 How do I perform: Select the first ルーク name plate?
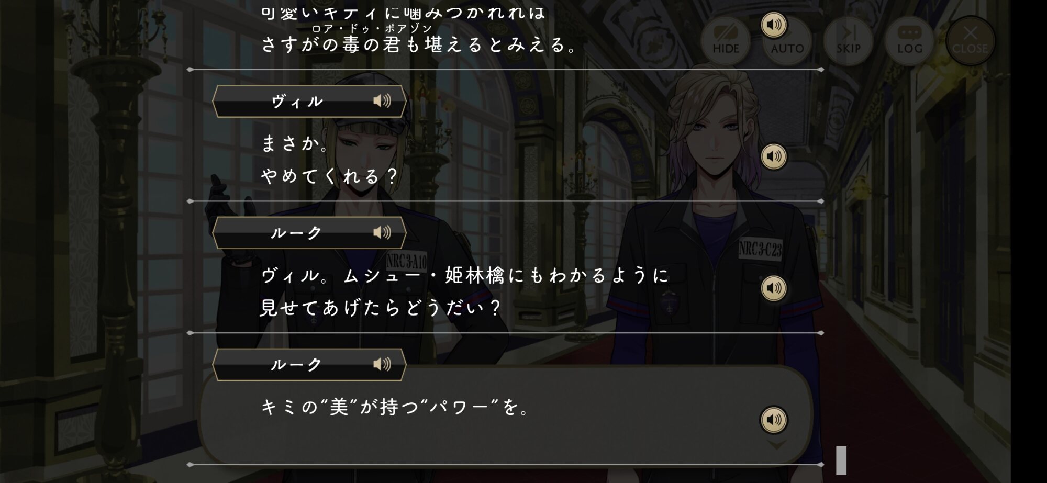click(x=309, y=232)
